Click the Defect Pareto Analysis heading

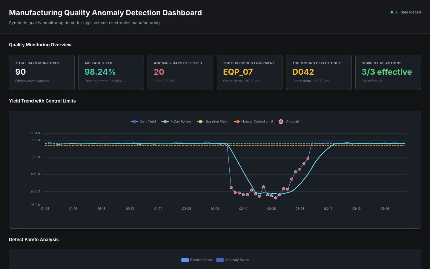(34, 240)
